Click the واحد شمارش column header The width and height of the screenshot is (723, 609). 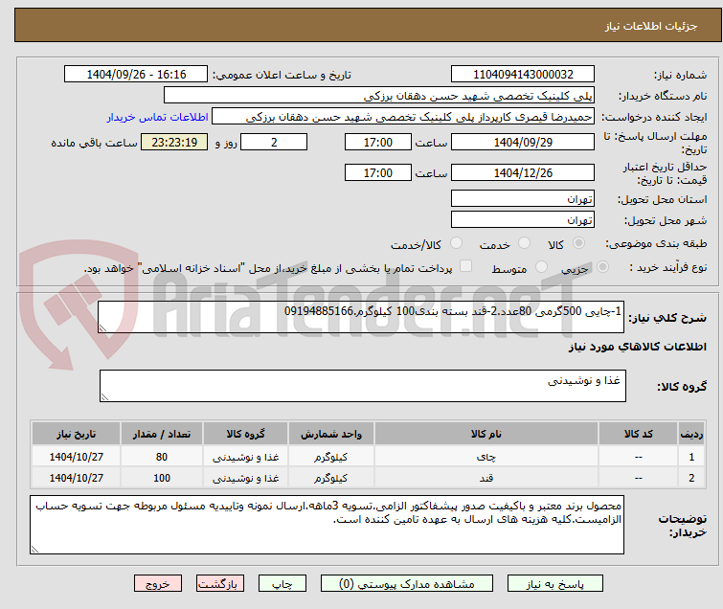(x=331, y=434)
